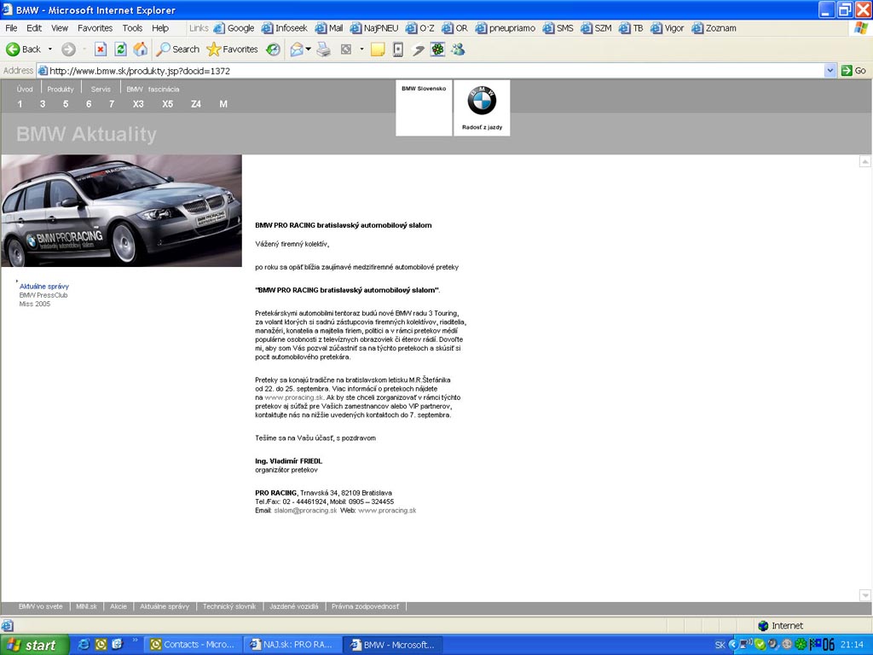Open Servis in BMW site navigation
Viewport: 873px width, 655px height.
coord(101,89)
